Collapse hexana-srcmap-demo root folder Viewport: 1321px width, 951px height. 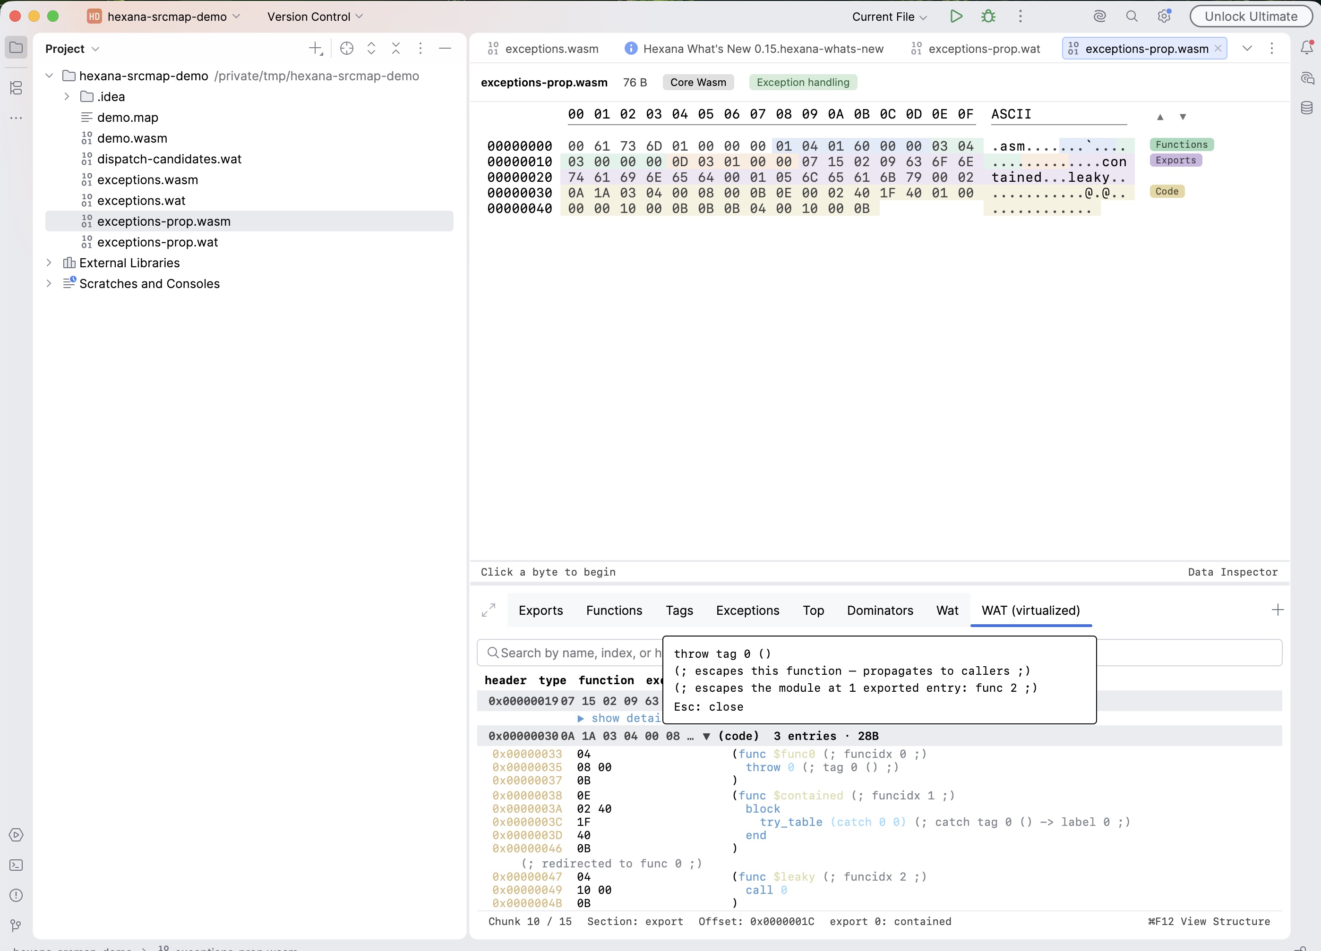(x=50, y=76)
